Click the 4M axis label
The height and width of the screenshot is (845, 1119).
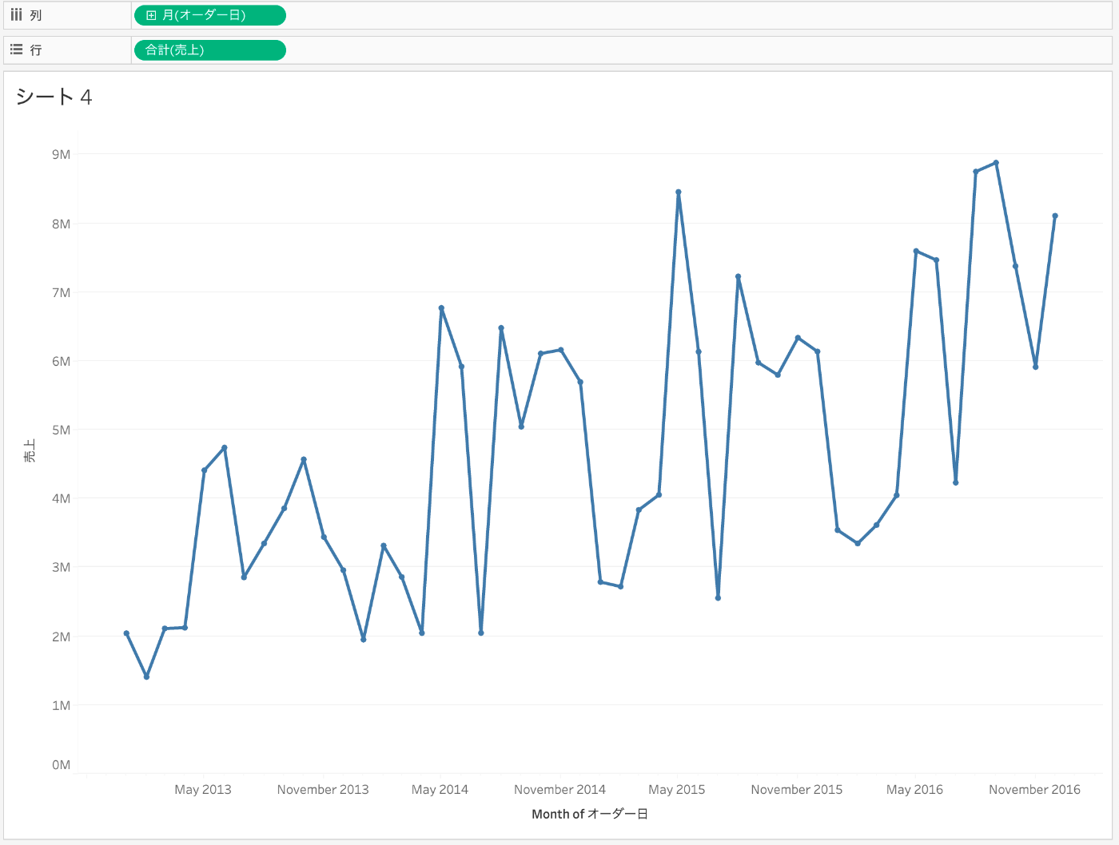tap(62, 498)
